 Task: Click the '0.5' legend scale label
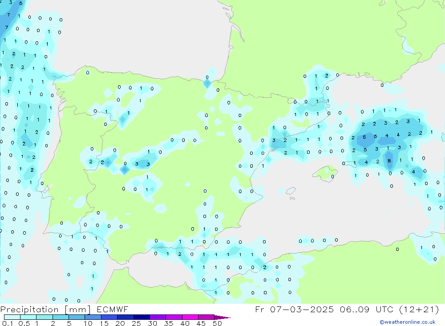tap(24, 323)
